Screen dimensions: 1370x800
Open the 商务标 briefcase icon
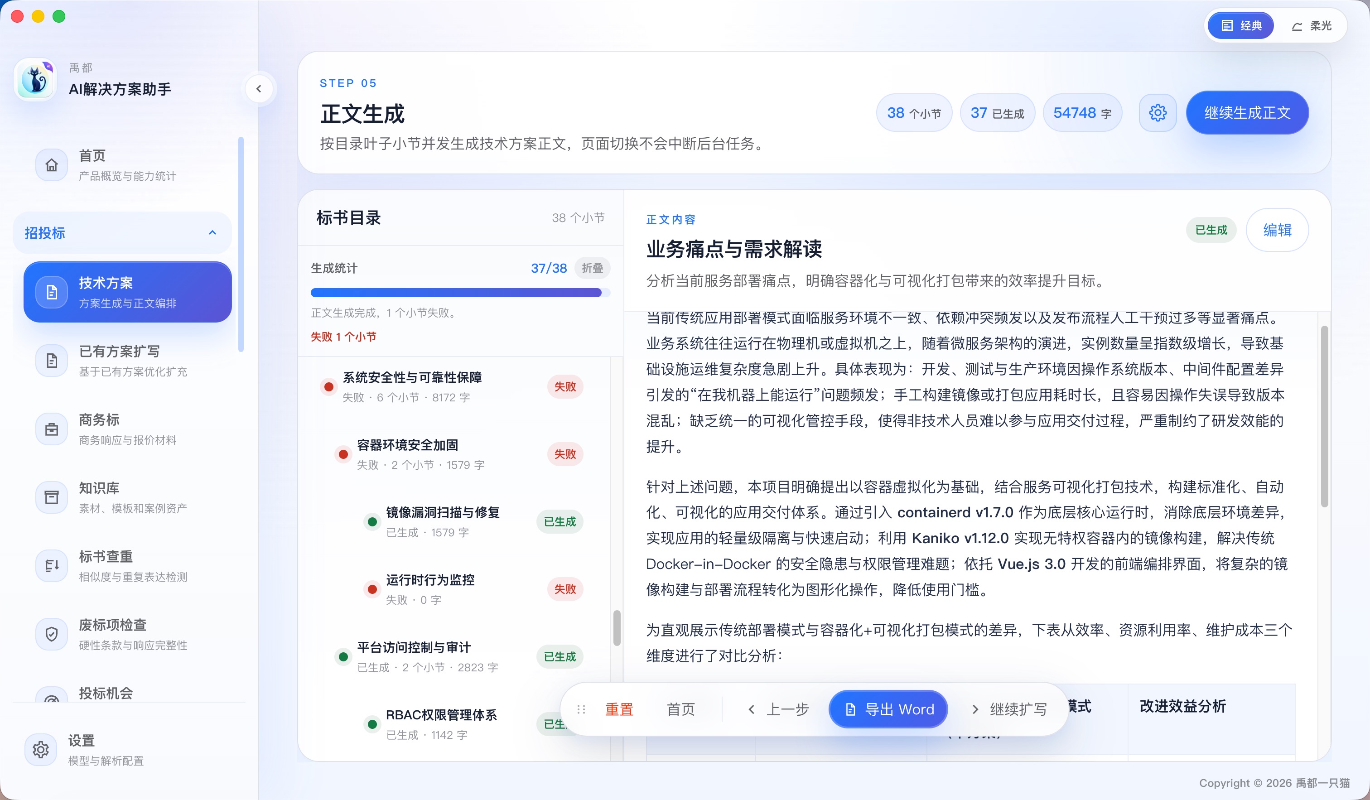(x=52, y=429)
